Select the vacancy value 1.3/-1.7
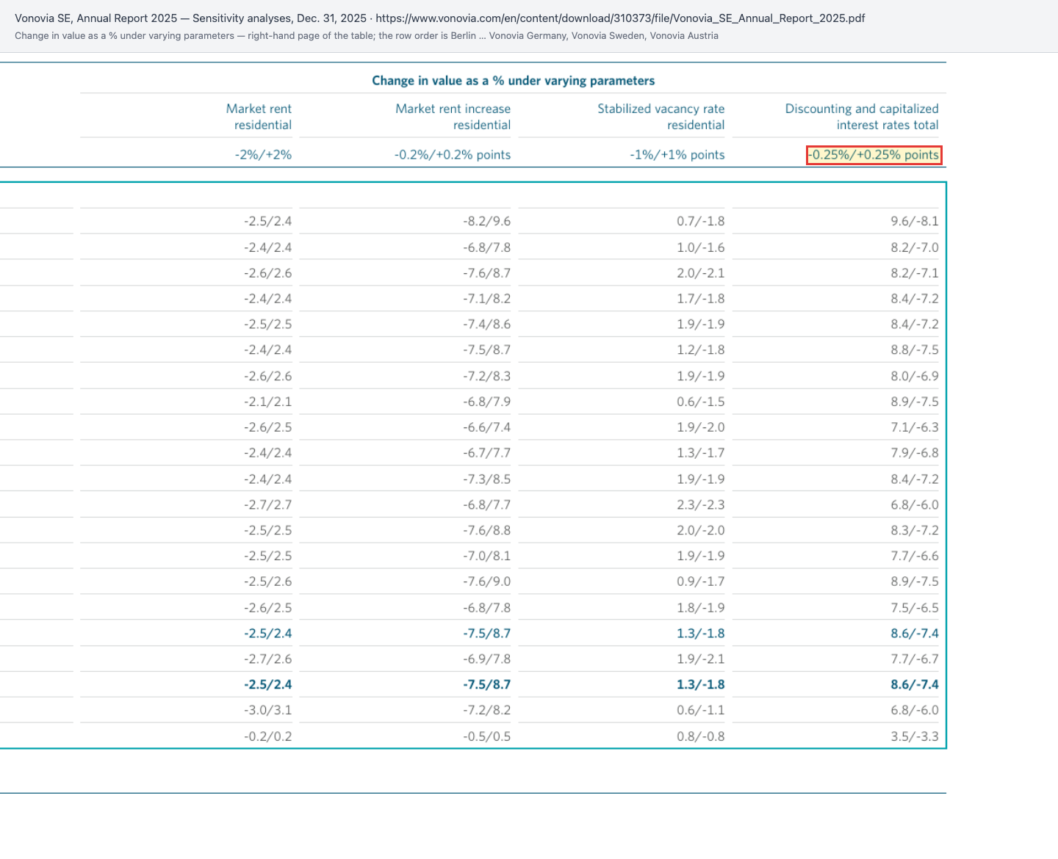The width and height of the screenshot is (1058, 859). click(x=701, y=453)
